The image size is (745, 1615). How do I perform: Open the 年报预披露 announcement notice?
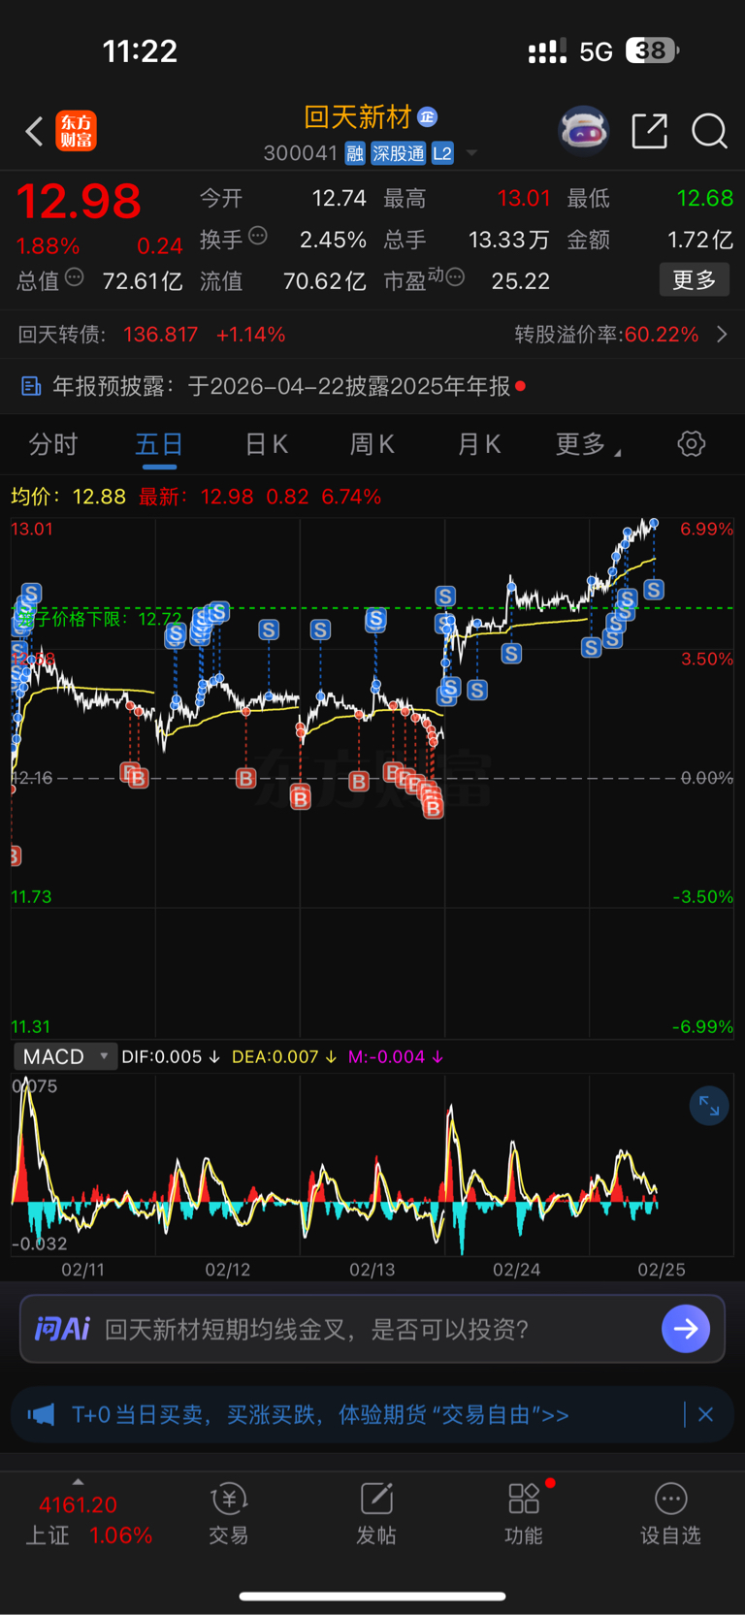click(372, 386)
